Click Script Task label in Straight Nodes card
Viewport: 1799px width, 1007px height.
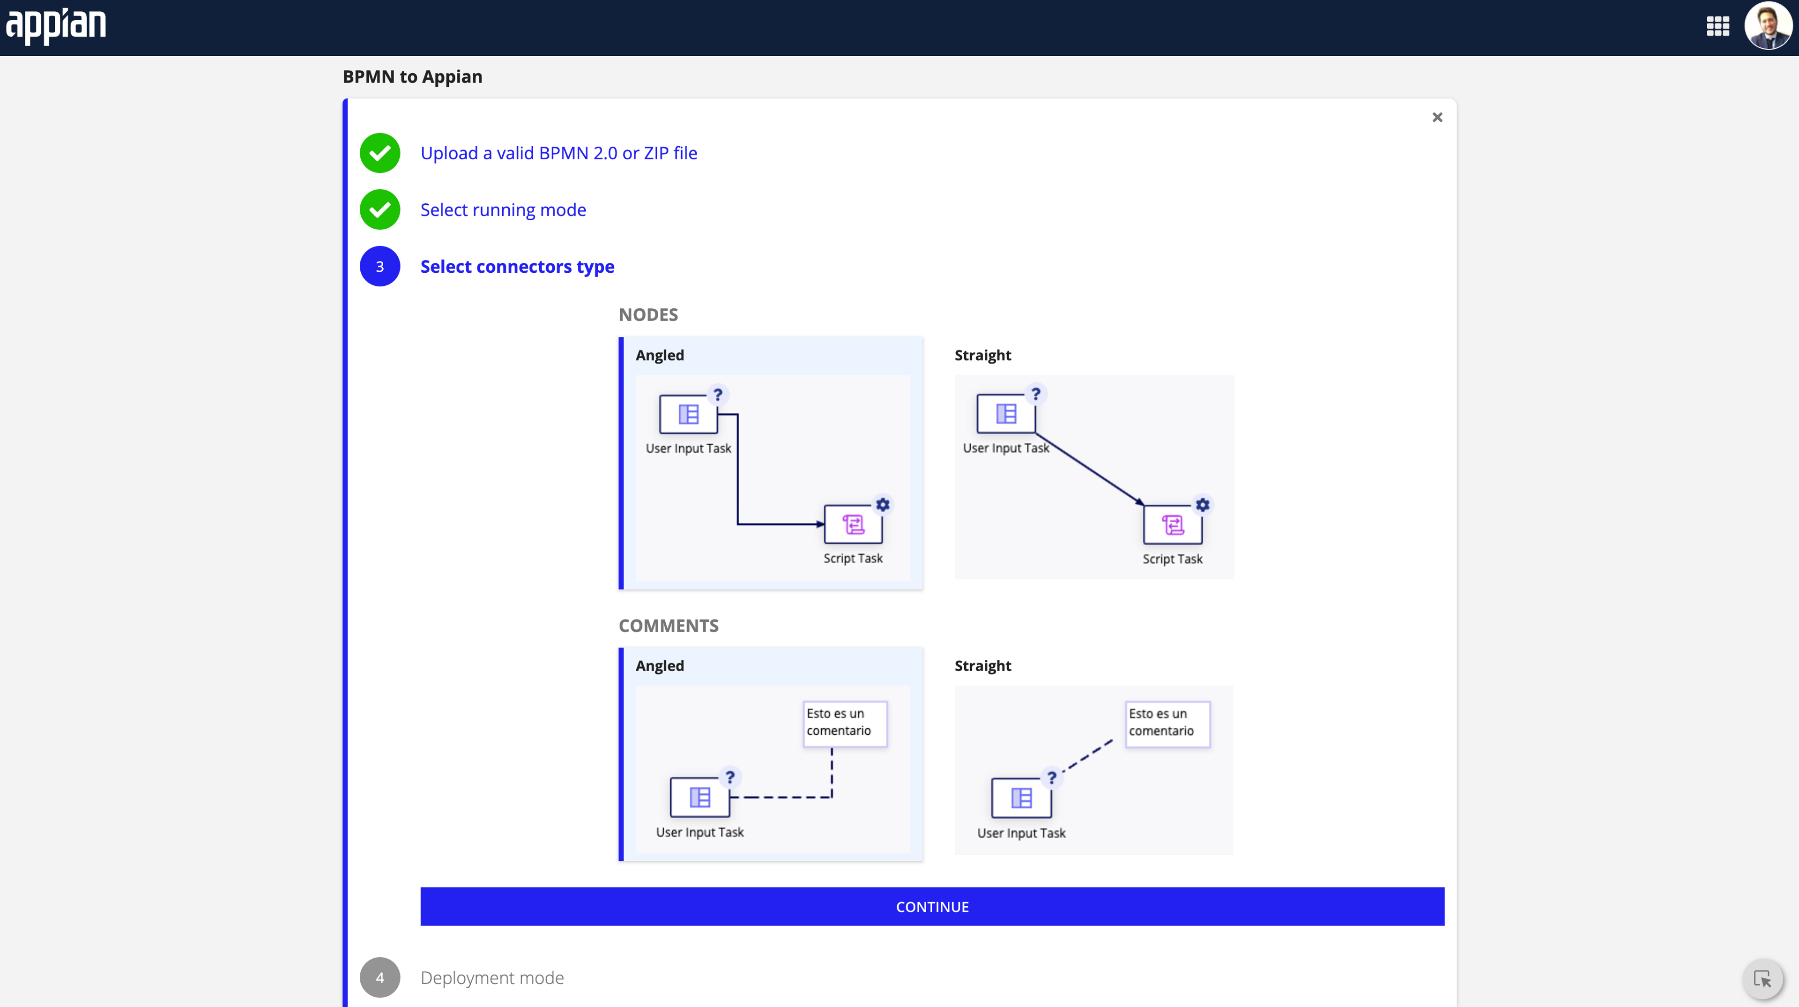tap(1173, 559)
